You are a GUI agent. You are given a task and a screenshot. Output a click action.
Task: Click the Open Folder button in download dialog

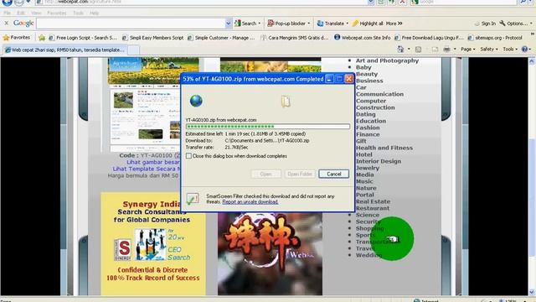click(x=300, y=174)
